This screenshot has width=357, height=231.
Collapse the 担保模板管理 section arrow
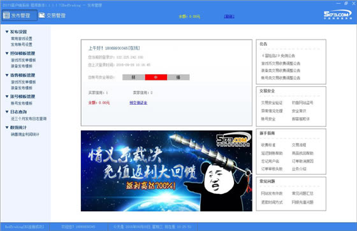click(7, 53)
